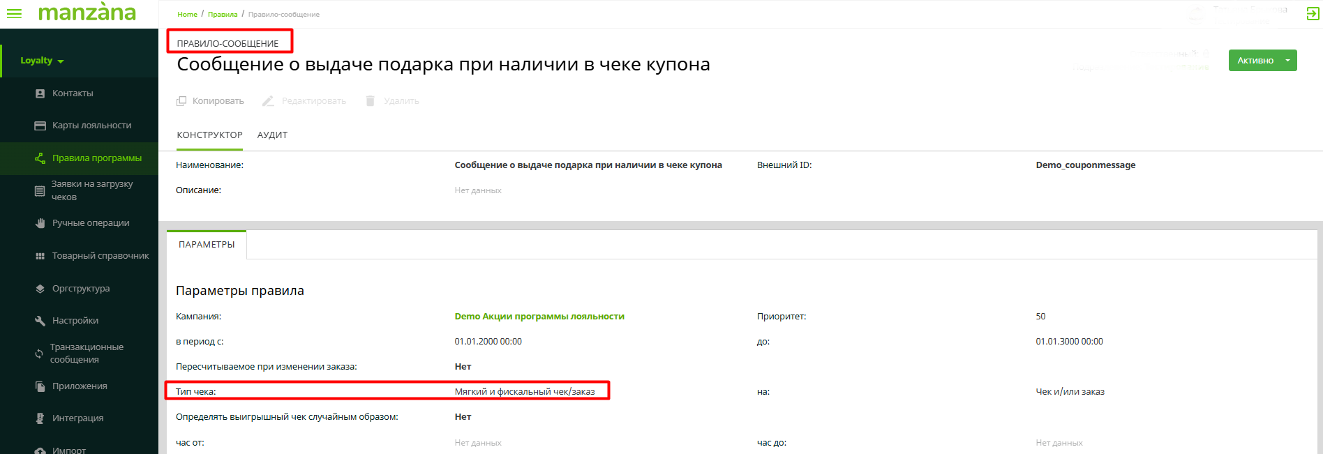Click the Контакты sidebar icon
The height and width of the screenshot is (454, 1323).
(x=40, y=93)
